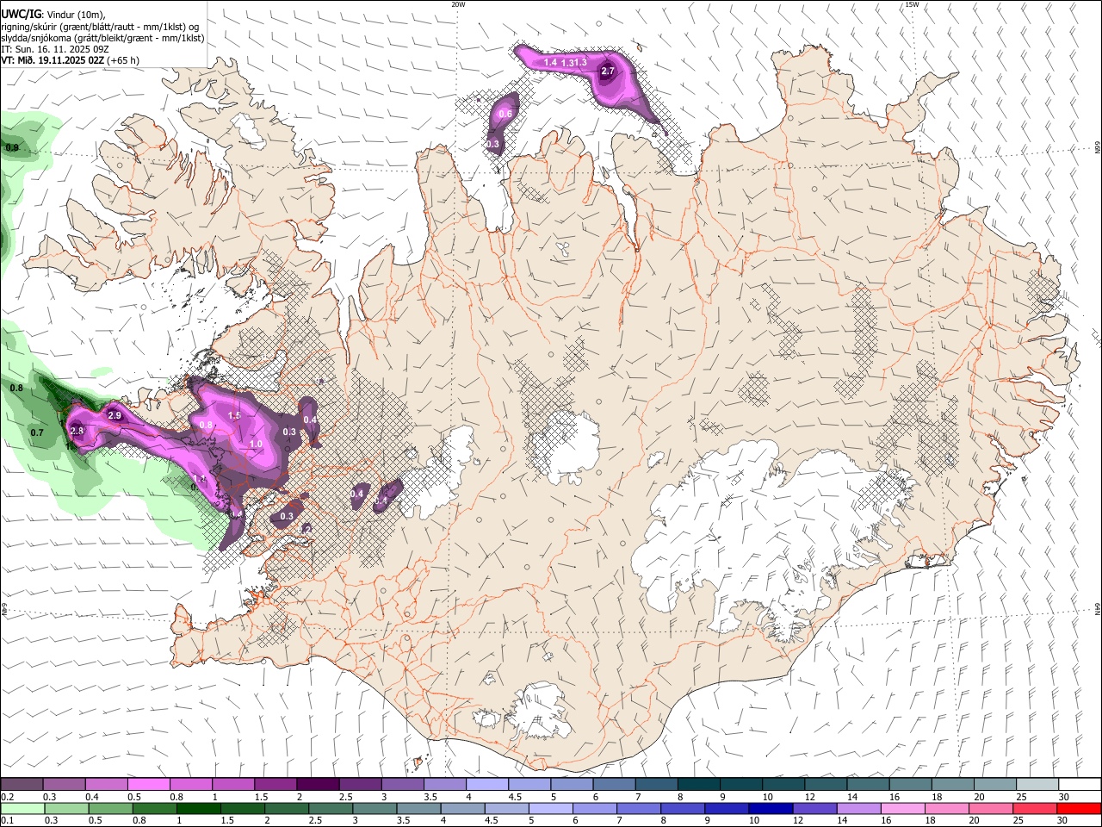Select the white top-row swatch labeled 30
This screenshot has width=1102, height=827.
click(x=1080, y=785)
